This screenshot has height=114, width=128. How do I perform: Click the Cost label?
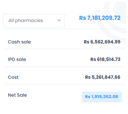13,77
